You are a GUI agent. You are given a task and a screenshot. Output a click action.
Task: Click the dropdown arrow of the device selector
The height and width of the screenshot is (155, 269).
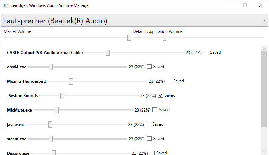(x=265, y=20)
